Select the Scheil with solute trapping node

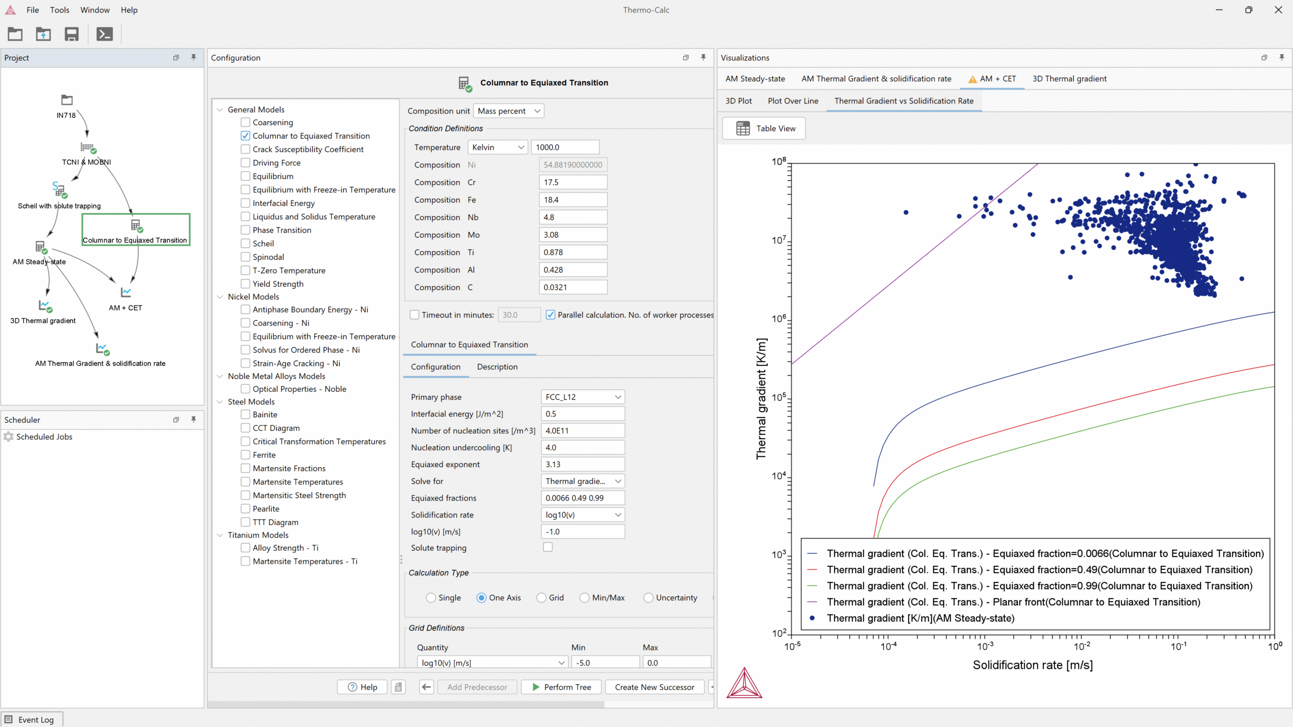coord(59,189)
